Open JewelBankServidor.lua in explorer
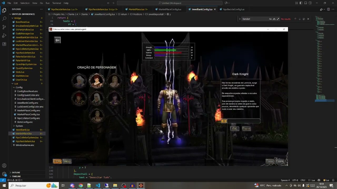The image size is (337, 189). 27,37
